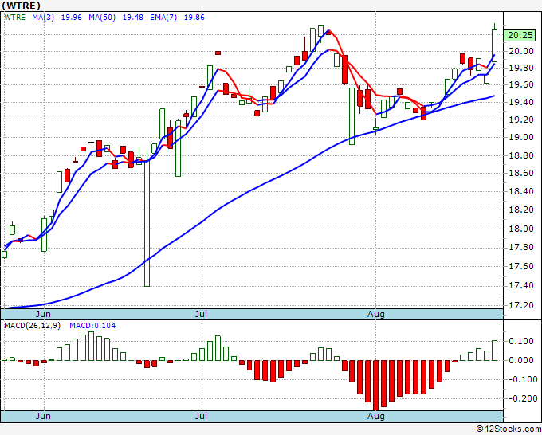The width and height of the screenshot is (542, 435).
Task: Click the 18.60 price axis label
Action: pyautogui.click(x=521, y=173)
